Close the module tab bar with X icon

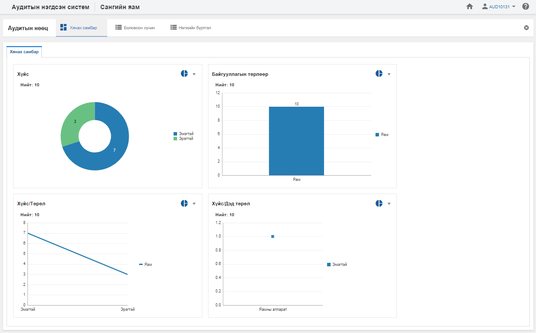pyautogui.click(x=526, y=27)
